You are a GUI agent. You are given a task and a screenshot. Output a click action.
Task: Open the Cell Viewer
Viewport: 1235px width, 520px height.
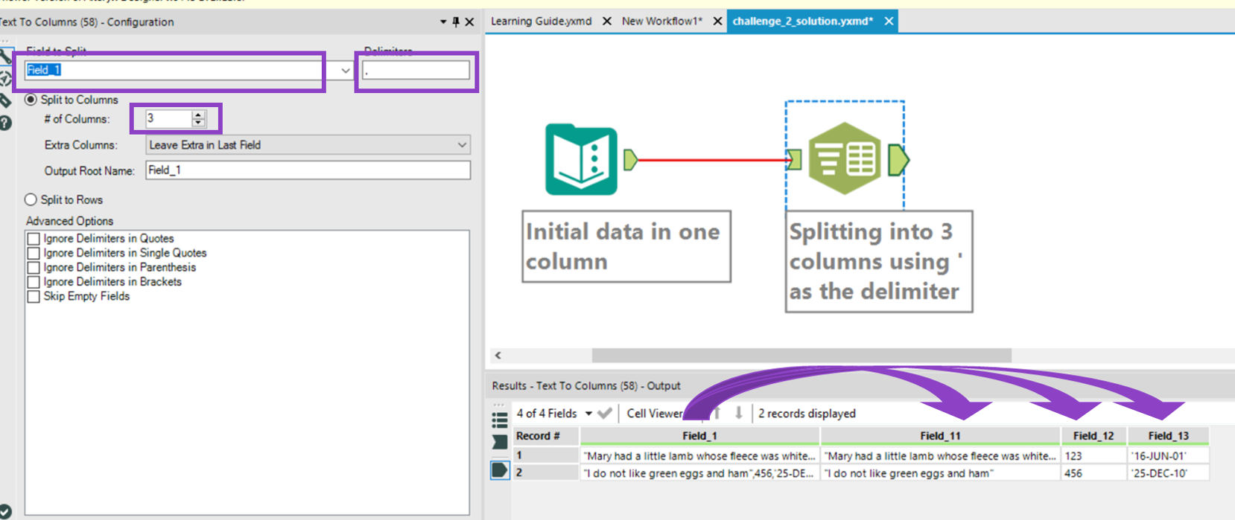click(x=654, y=414)
